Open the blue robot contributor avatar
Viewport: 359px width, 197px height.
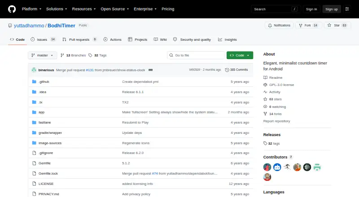tap(277, 167)
